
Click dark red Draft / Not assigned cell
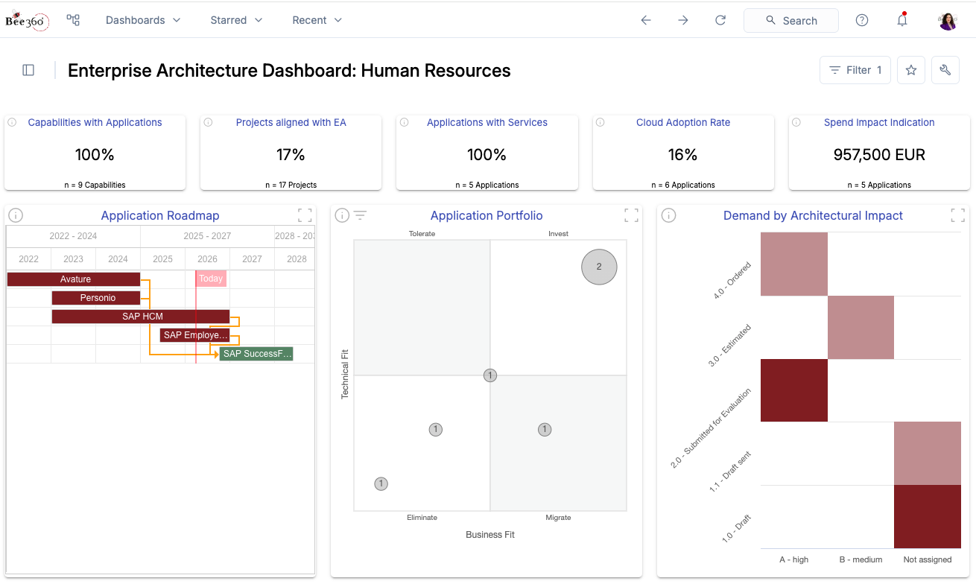[928, 516]
